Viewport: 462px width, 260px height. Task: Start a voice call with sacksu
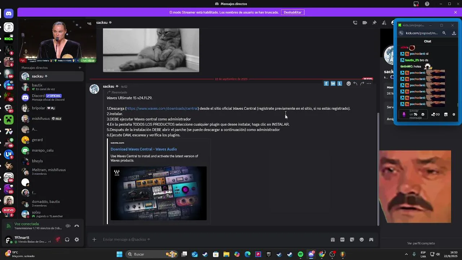[355, 22]
